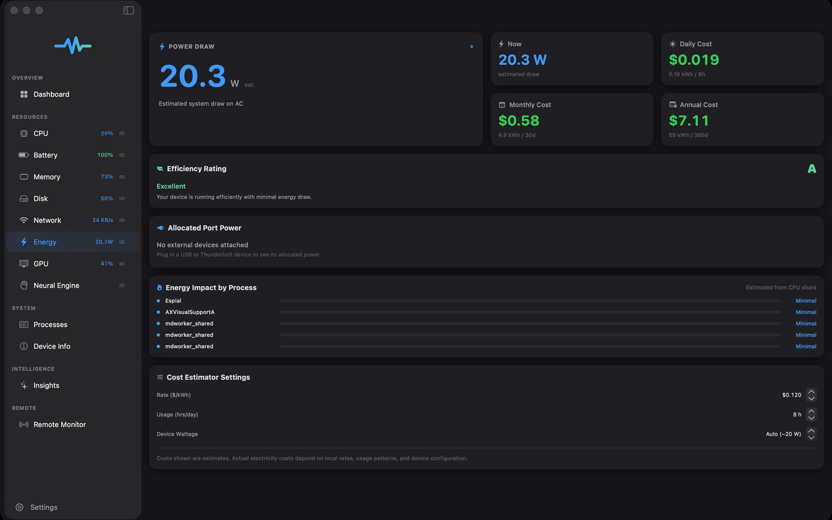Click the $0.019 daily cost value
This screenshot has width=832, height=520.
pos(693,60)
